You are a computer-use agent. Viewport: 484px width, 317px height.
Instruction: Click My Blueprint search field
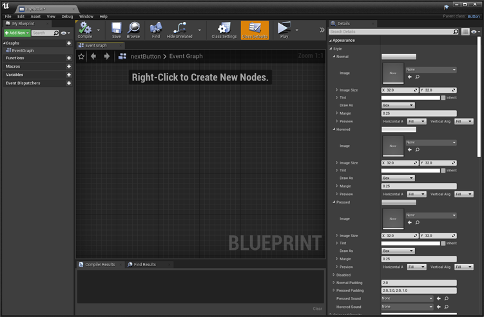click(43, 33)
